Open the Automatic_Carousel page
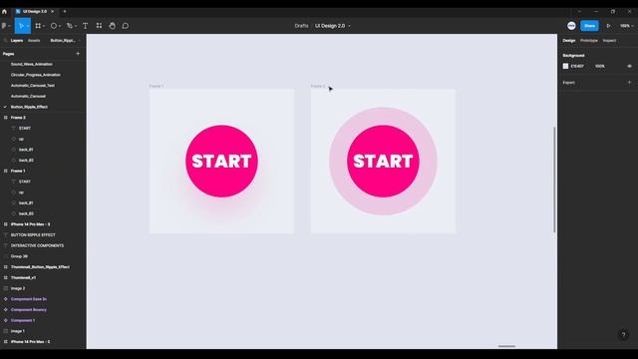Viewport: 638px width, 359px height. pyautogui.click(x=28, y=96)
